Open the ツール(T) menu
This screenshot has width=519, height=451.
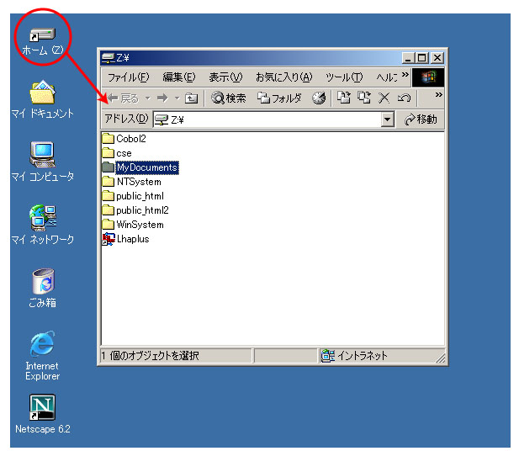tap(344, 77)
